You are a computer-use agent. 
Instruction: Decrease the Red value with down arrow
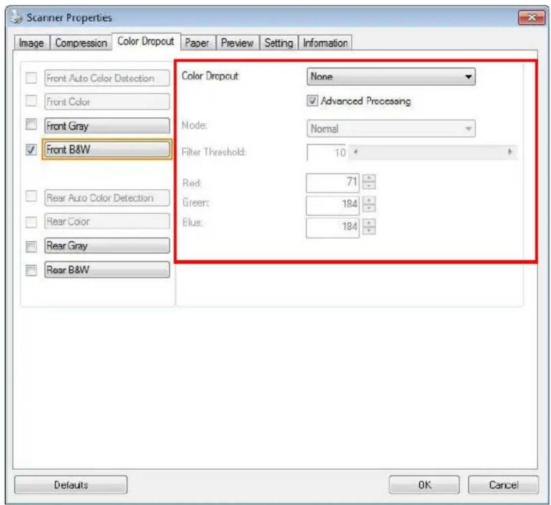(369, 186)
